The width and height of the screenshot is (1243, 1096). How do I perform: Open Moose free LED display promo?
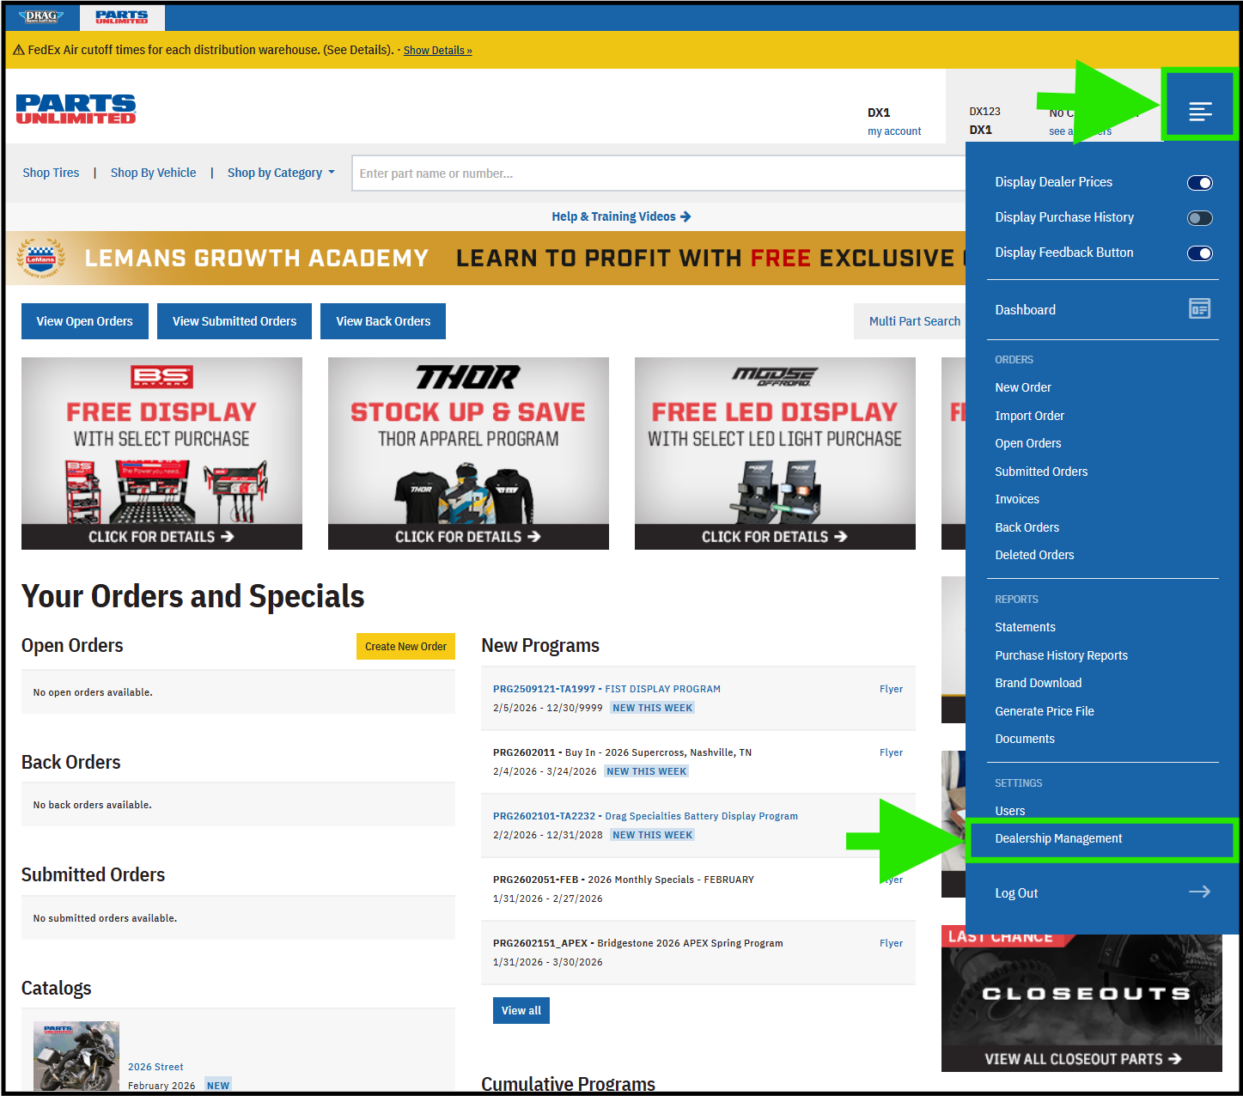pyautogui.click(x=775, y=454)
